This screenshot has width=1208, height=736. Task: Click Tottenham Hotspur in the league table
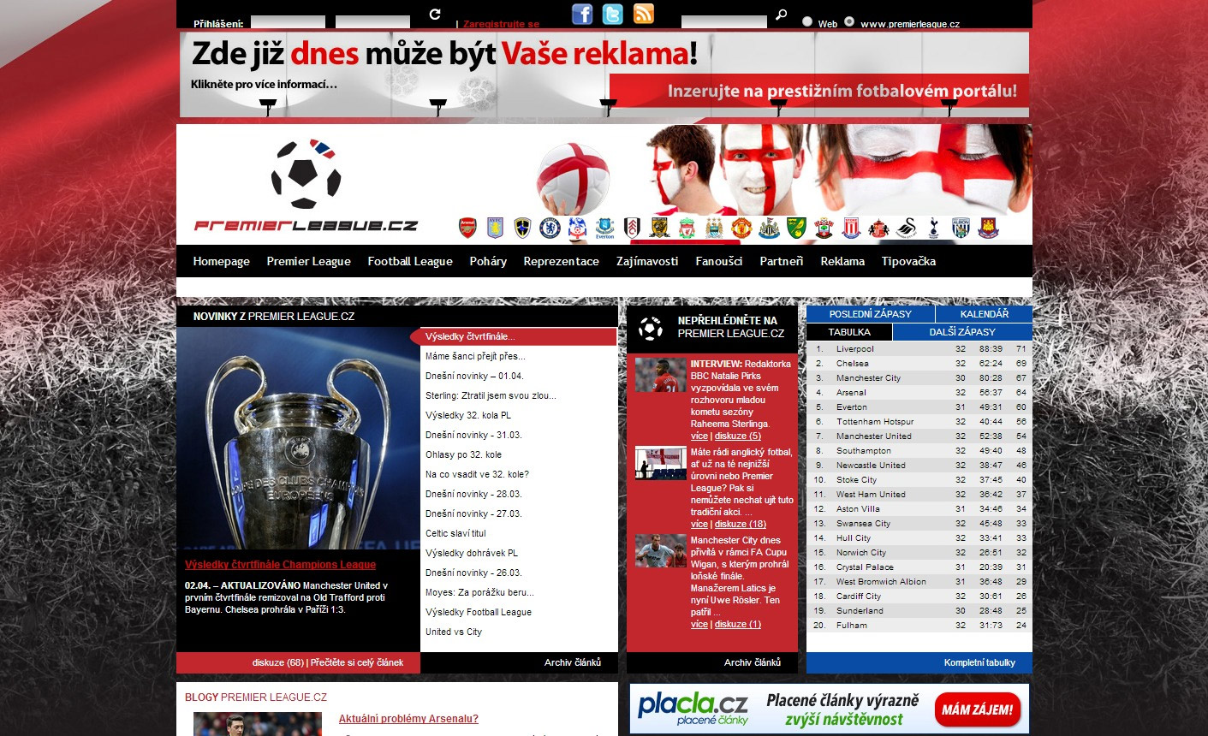point(875,421)
